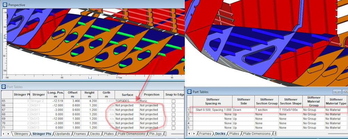This screenshot has width=348, height=139.
Task: Open the T section Stiffener Section Group cell
Action: (266, 110)
